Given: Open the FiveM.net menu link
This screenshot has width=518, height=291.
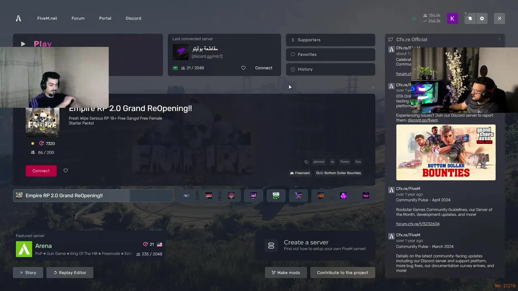Looking at the screenshot, I should 47,18.
